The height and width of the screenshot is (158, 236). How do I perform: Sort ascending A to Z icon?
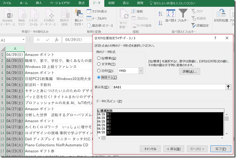point(160,14)
